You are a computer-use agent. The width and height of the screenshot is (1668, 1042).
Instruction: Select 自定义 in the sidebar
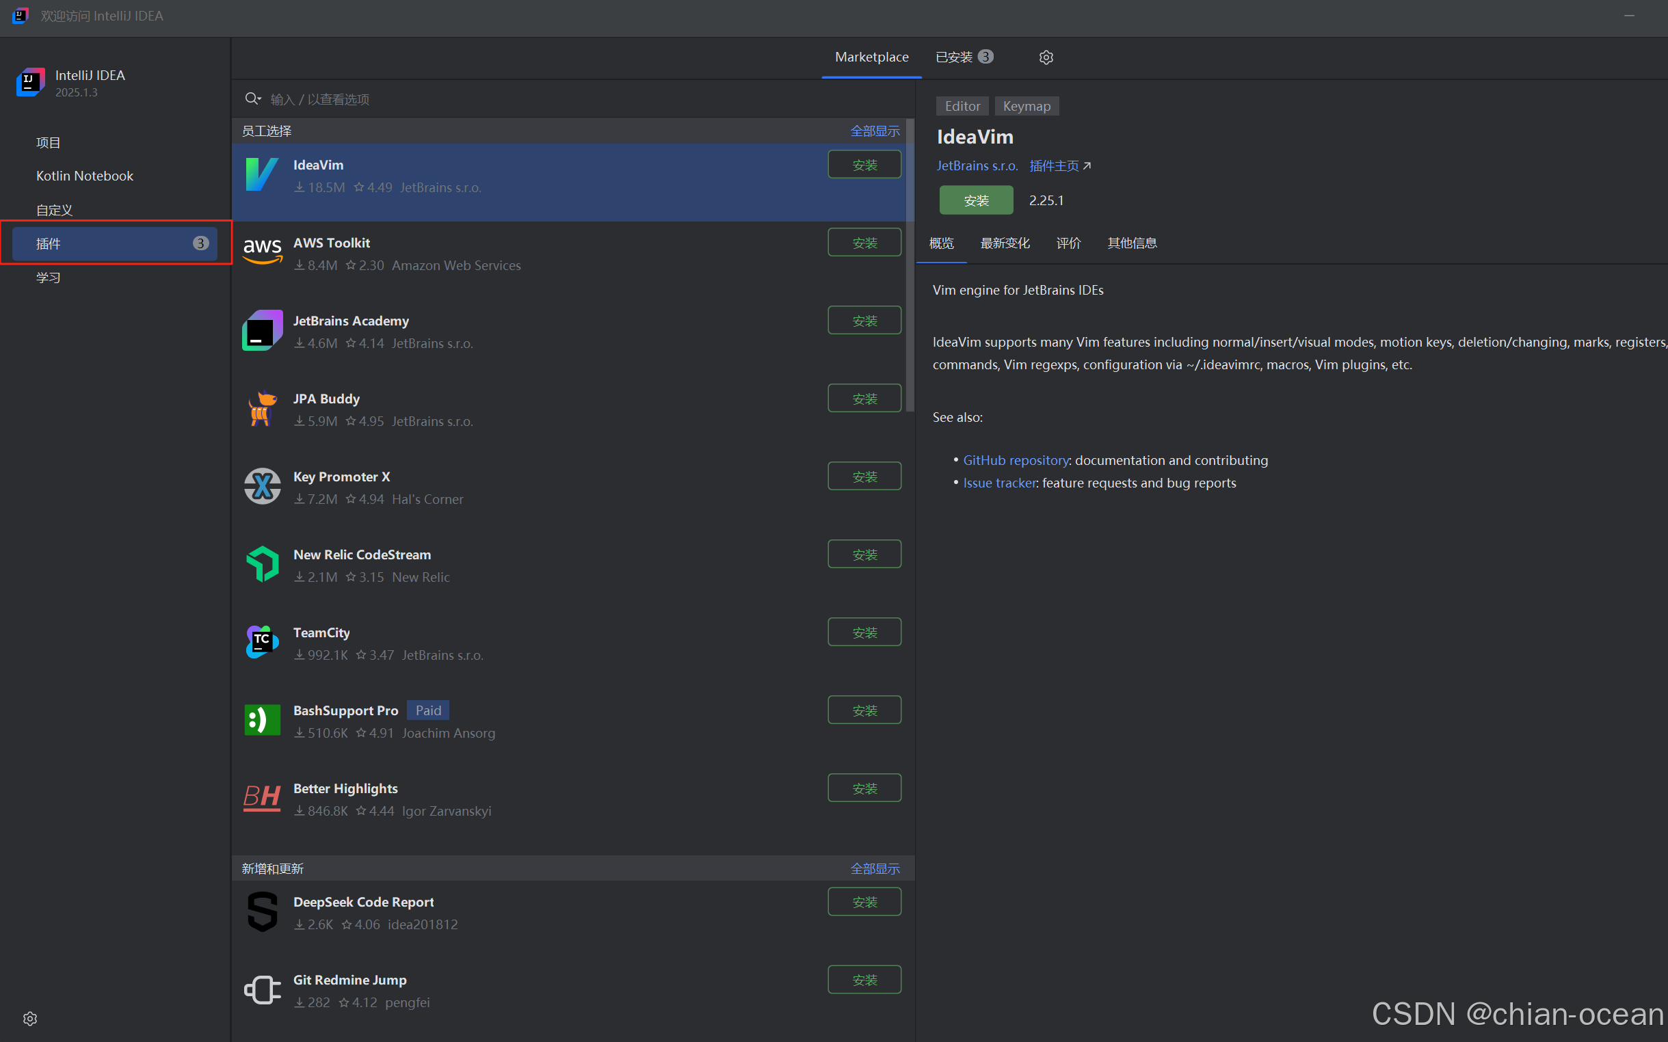pos(115,210)
